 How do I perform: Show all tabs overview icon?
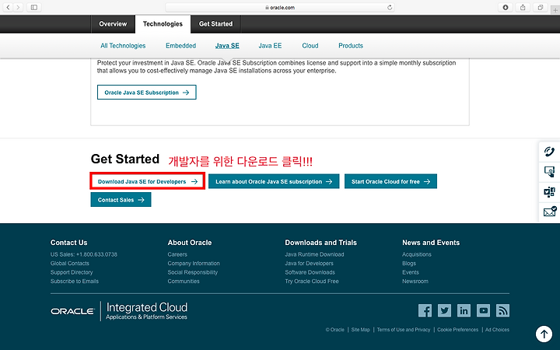tap(541, 7)
